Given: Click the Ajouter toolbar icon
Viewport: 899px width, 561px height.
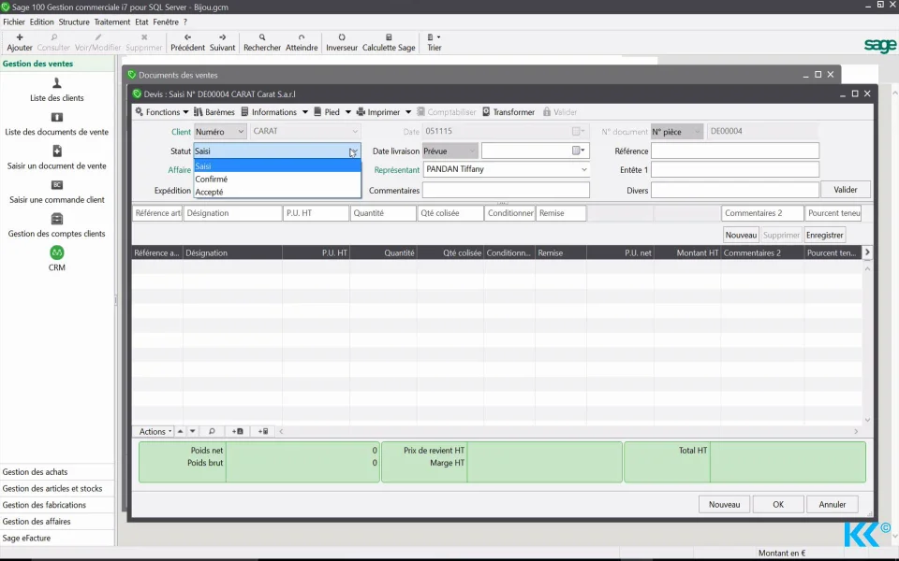Looking at the screenshot, I should pos(20,42).
